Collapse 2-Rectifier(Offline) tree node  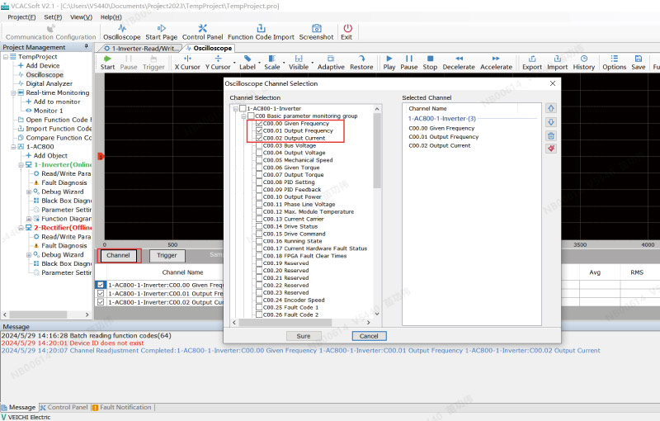point(21,228)
